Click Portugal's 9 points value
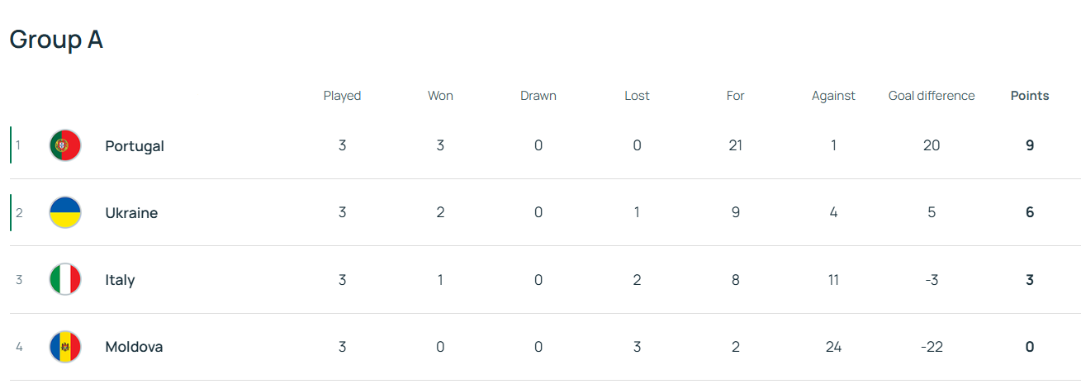 coord(1030,145)
